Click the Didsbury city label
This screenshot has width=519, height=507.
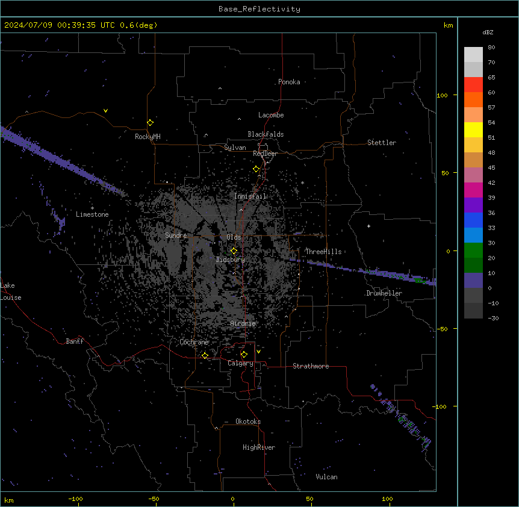(231, 260)
